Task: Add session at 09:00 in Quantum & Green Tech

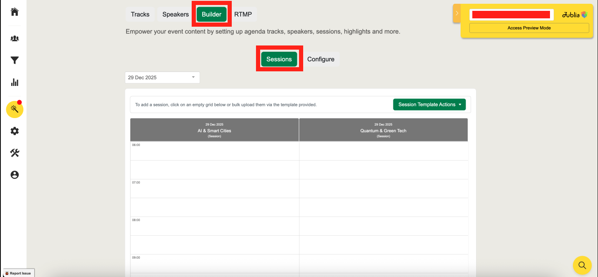Action: pos(384,264)
